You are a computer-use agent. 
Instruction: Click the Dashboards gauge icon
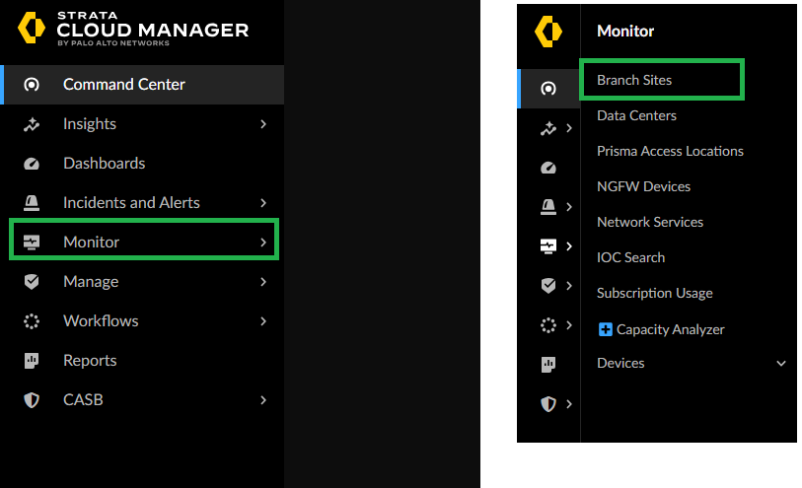pyautogui.click(x=32, y=164)
